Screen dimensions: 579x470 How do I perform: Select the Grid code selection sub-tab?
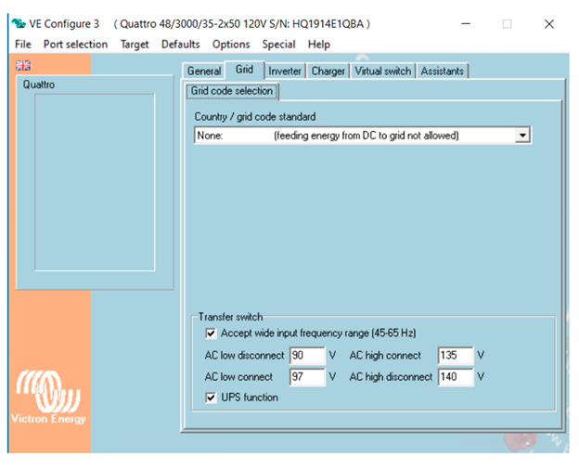[x=232, y=91]
